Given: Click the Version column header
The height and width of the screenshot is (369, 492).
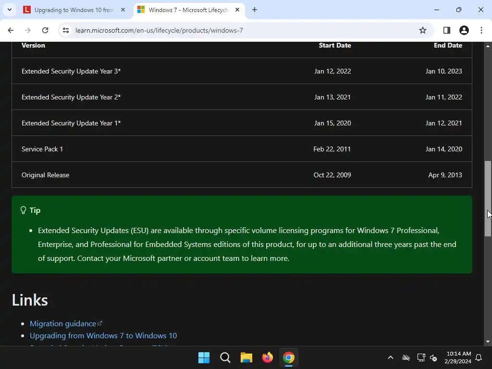Looking at the screenshot, I should (33, 45).
